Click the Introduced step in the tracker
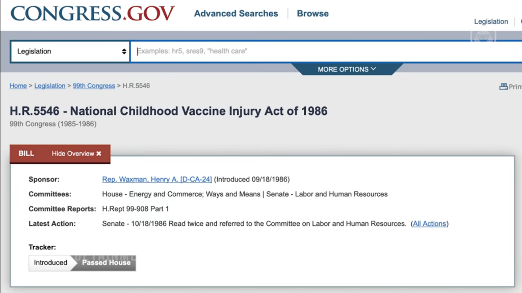 tap(50, 262)
